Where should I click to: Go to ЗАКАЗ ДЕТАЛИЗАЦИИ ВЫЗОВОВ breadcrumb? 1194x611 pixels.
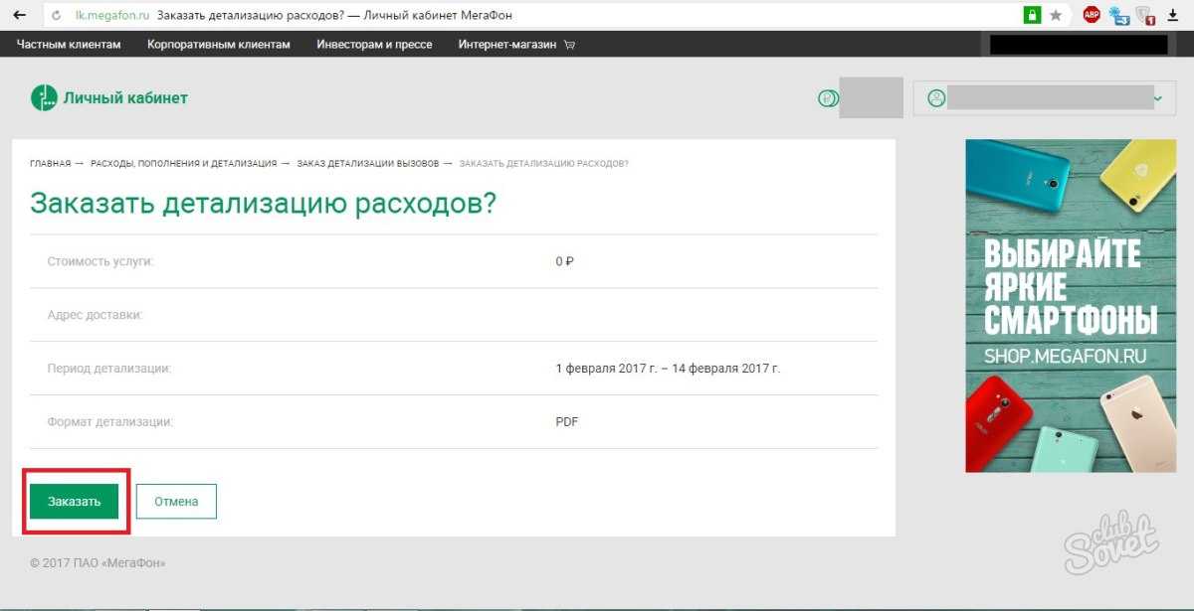tap(368, 163)
